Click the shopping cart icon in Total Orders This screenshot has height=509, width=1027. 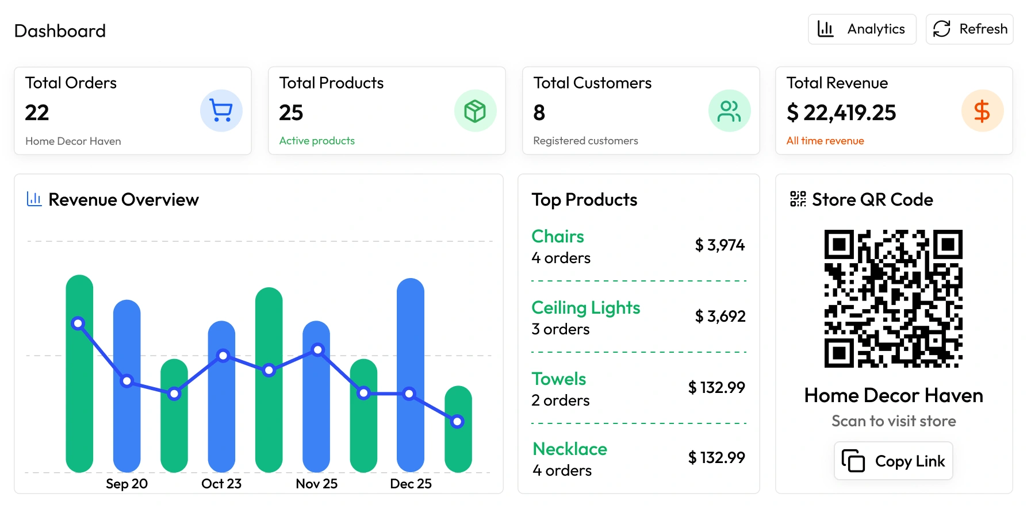point(221,111)
